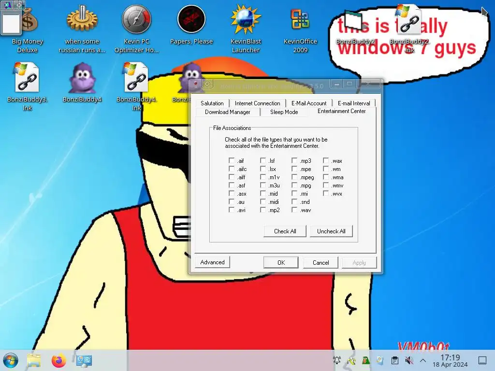Click the greyed-out Apply button
Viewport: 495px width, 371px height.
pos(359,262)
